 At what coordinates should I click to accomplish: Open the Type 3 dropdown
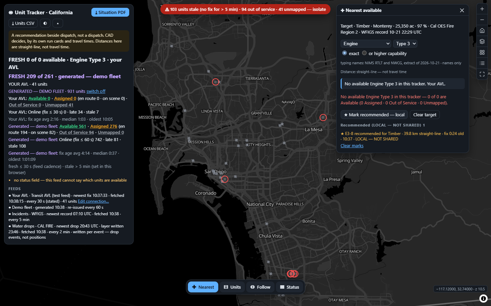405,44
